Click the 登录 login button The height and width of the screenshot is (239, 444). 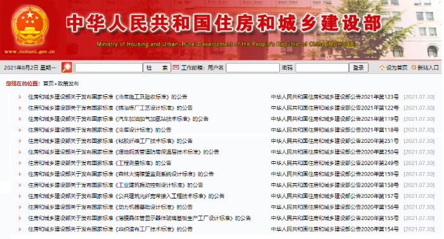click(358, 68)
